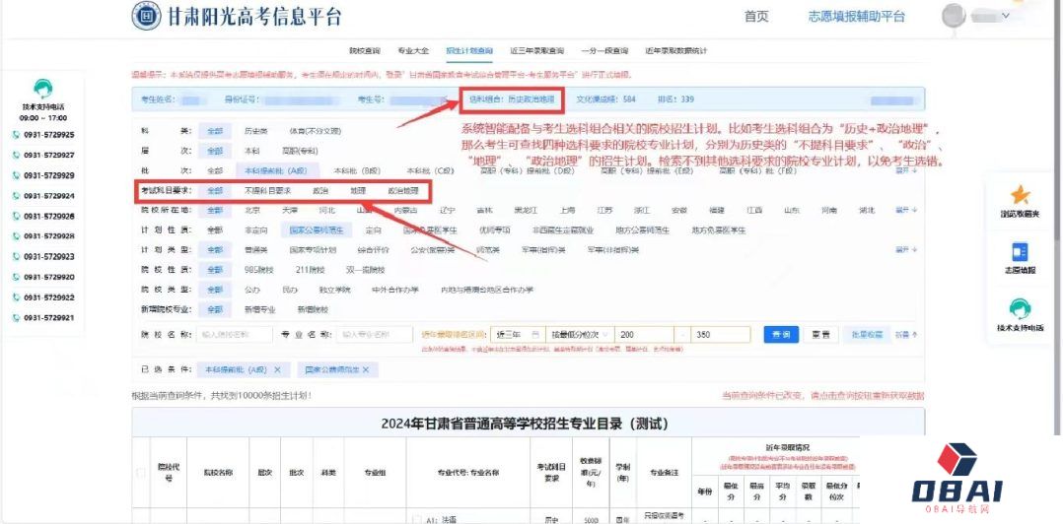Select 综合评价 plan type
The width and height of the screenshot is (1063, 524).
click(375, 250)
